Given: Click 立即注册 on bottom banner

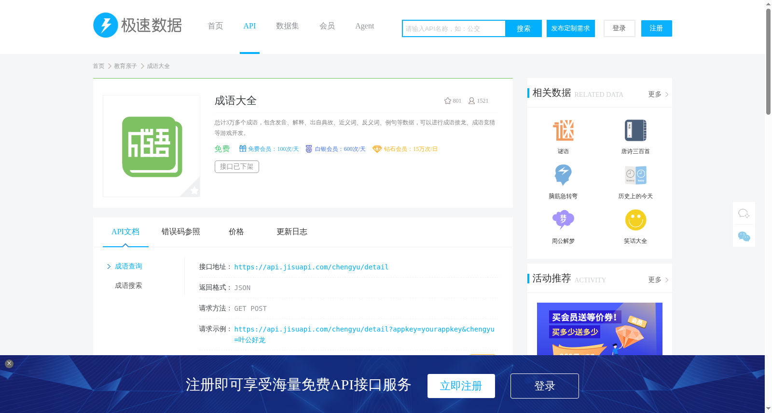Looking at the screenshot, I should (x=461, y=386).
